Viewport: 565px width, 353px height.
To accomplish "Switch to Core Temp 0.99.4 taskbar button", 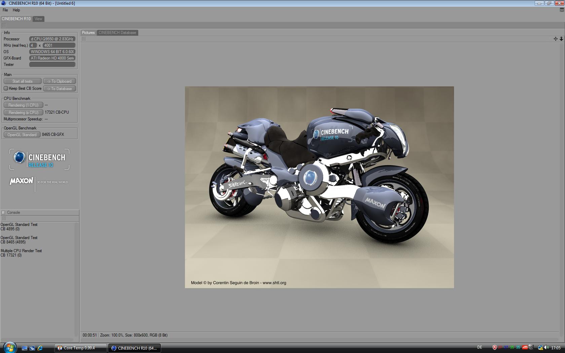I will (81, 348).
